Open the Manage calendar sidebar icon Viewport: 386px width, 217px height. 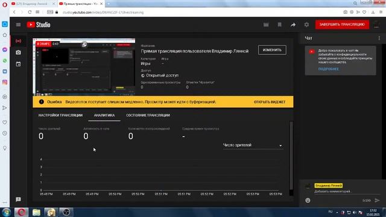(18, 64)
